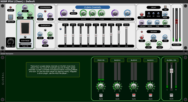Click the overdrive DRIVE knob
The image size is (188, 102).
pos(40,34)
